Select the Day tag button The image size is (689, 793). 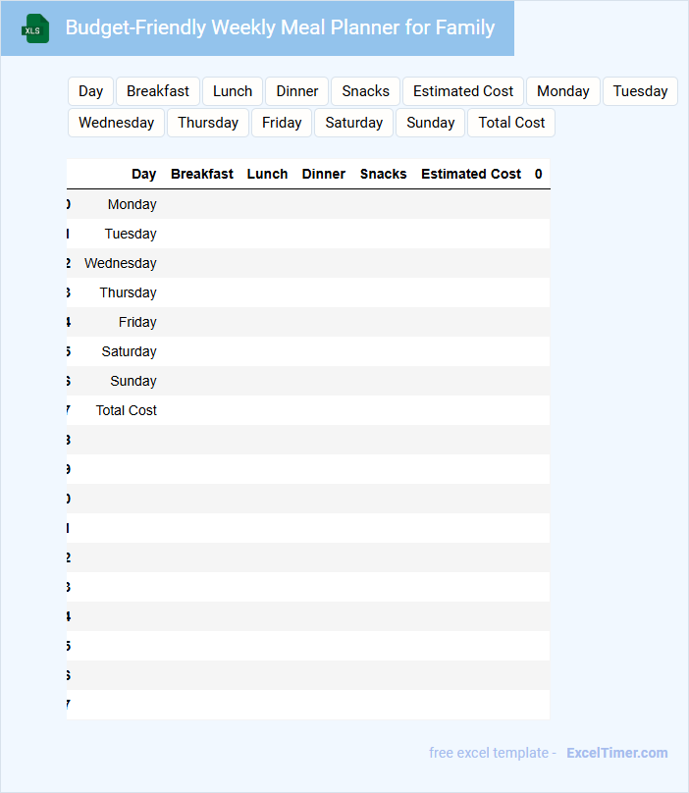(91, 91)
